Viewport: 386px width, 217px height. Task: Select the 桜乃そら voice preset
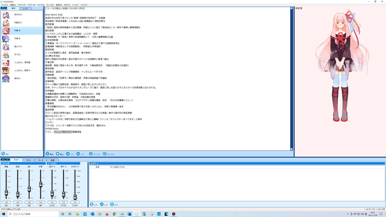[22, 55]
